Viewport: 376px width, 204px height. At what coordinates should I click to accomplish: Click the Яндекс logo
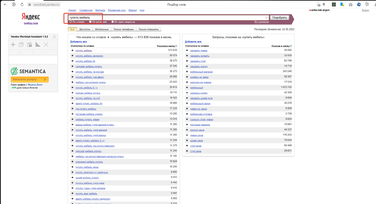tap(31, 17)
